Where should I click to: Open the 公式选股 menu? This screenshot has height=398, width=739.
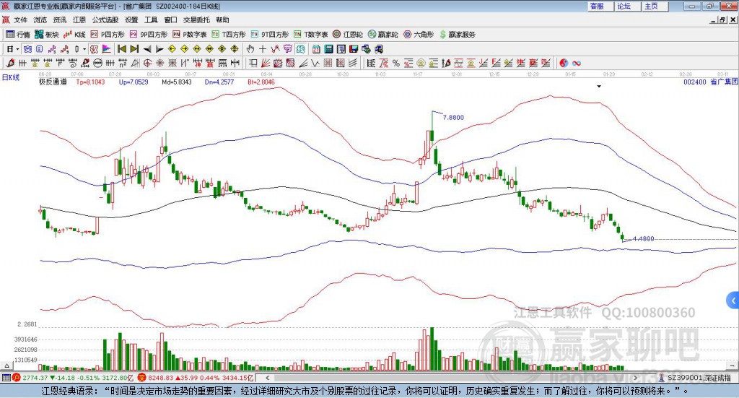click(x=105, y=20)
